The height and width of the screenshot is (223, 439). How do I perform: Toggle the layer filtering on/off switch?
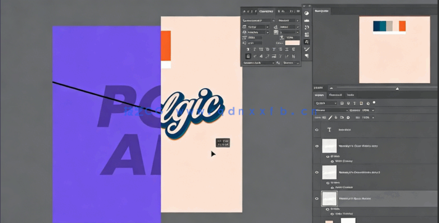click(x=374, y=102)
